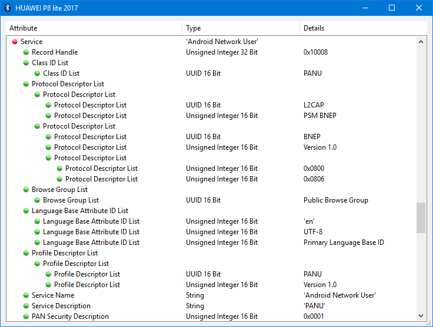Click the green bullet next to Service Name
Screen dimensions: 433x327
(x=26, y=295)
